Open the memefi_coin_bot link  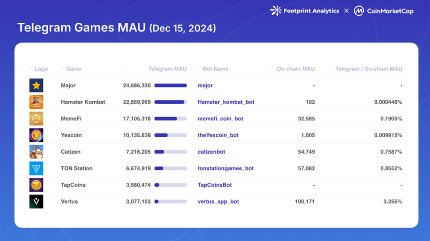[220, 119]
